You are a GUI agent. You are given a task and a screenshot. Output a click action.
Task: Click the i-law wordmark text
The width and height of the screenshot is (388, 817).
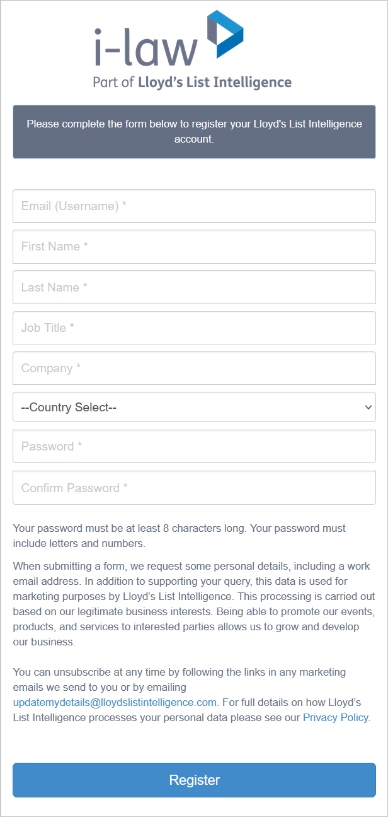pyautogui.click(x=146, y=48)
